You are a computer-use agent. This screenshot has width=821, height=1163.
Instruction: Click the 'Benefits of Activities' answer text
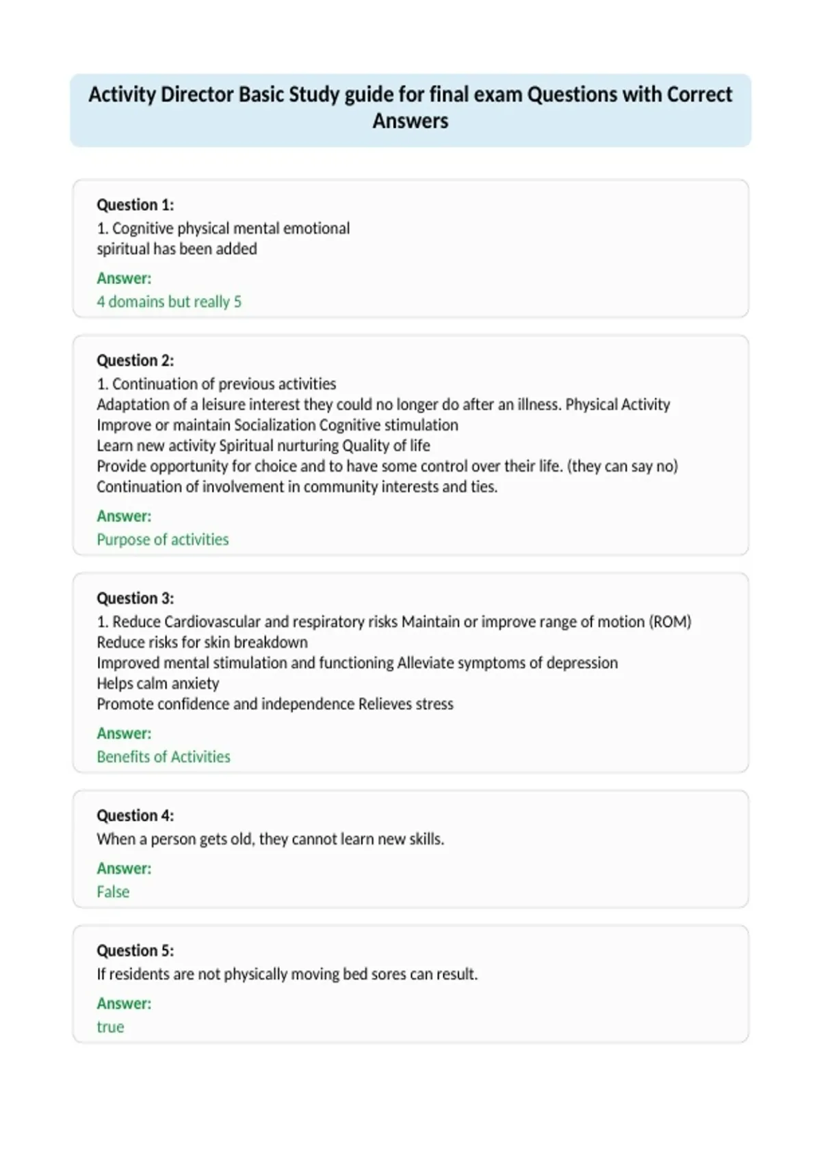pos(164,757)
